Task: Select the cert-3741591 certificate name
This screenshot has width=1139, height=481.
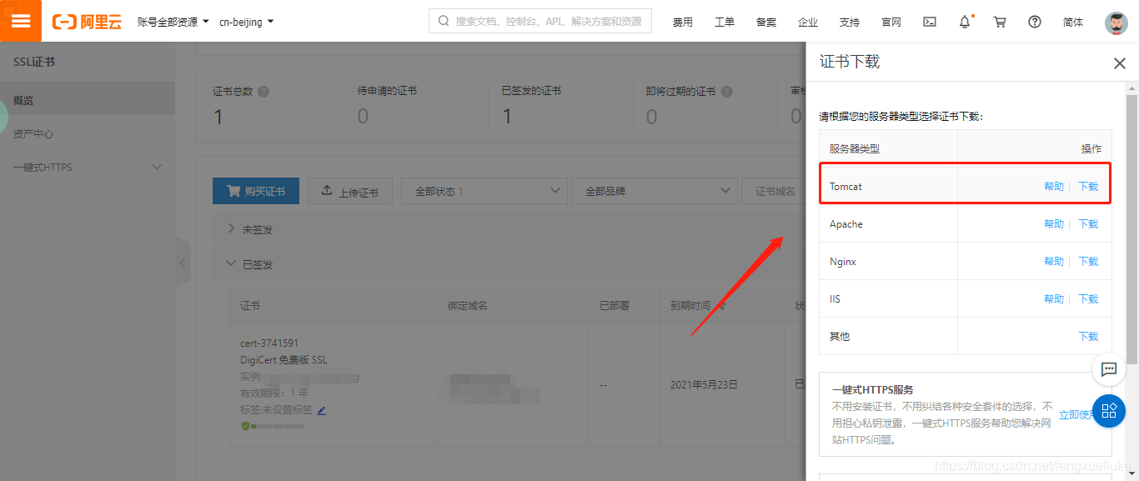Action: 269,343
